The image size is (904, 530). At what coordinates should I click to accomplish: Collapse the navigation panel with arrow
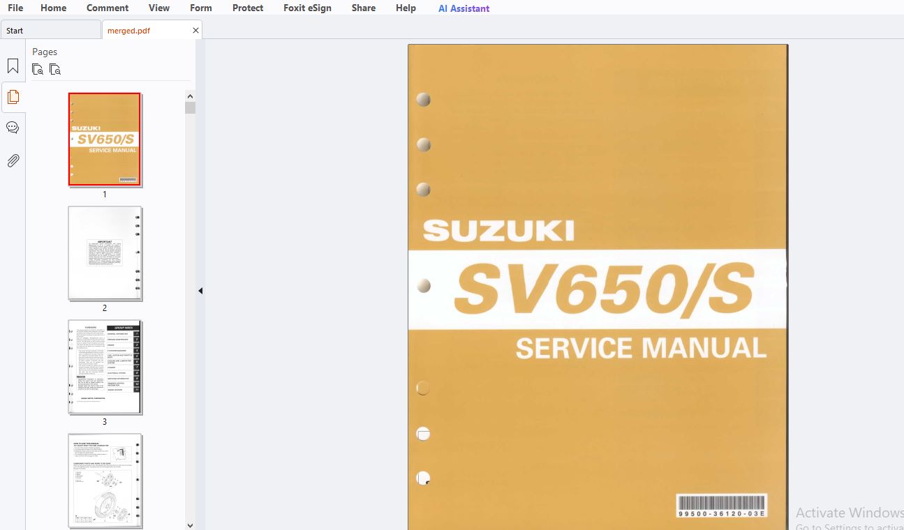[200, 291]
